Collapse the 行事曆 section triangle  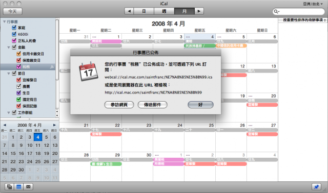tap(4, 21)
